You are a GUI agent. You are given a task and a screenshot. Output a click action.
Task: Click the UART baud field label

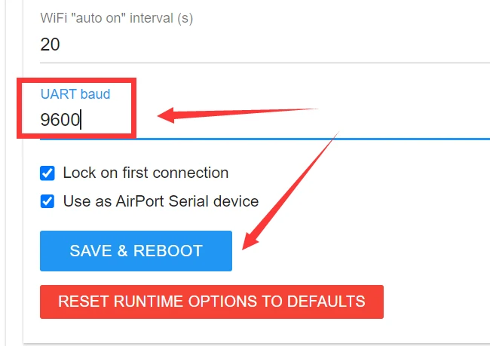click(75, 94)
